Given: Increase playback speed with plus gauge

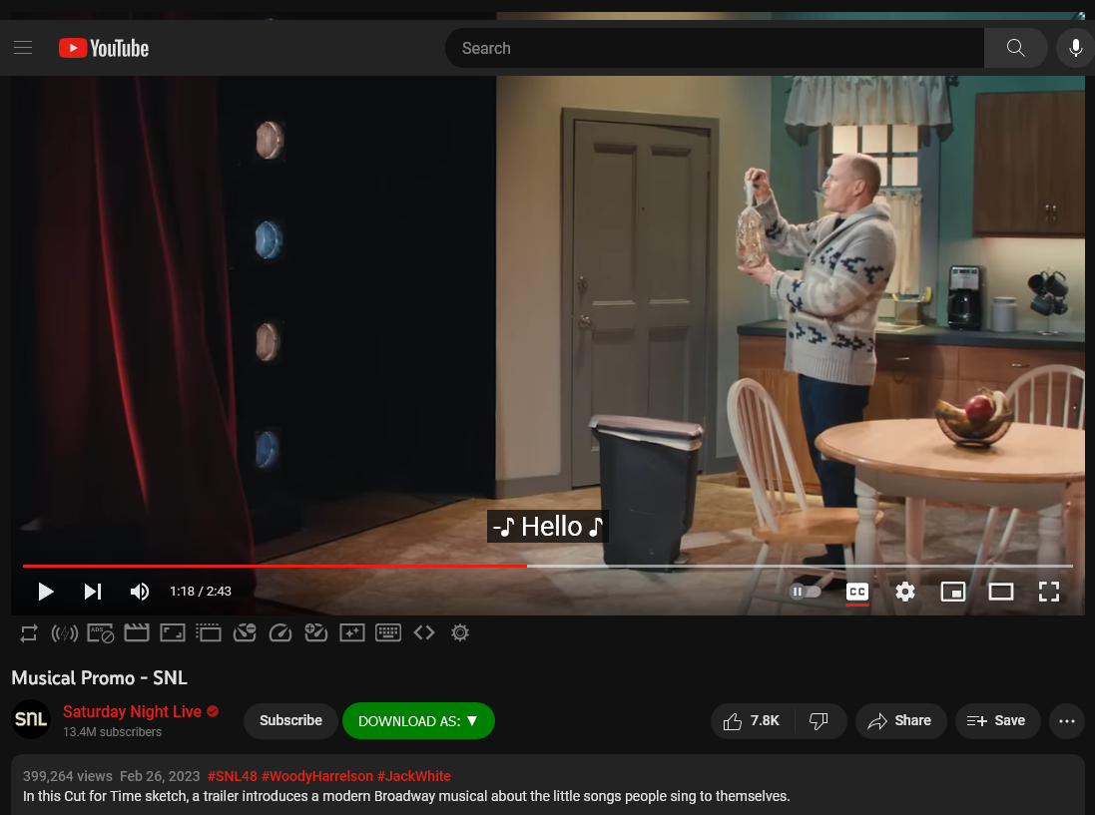Looking at the screenshot, I should tap(316, 632).
